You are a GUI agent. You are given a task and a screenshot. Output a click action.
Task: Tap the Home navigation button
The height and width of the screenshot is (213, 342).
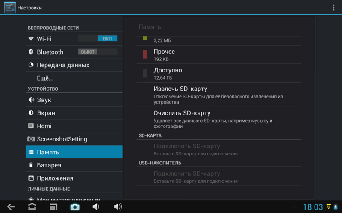click(x=32, y=207)
